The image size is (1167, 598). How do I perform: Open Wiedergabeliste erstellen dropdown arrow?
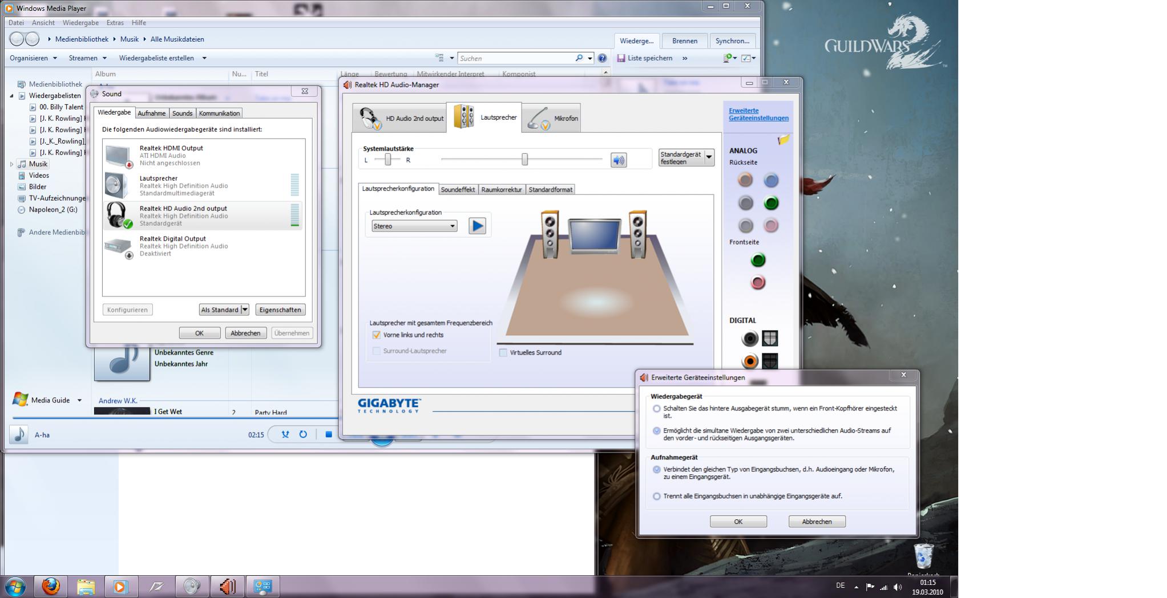[204, 58]
